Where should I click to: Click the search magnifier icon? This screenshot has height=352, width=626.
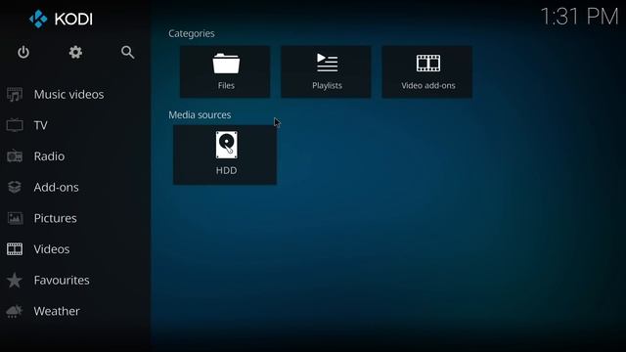[x=128, y=52]
